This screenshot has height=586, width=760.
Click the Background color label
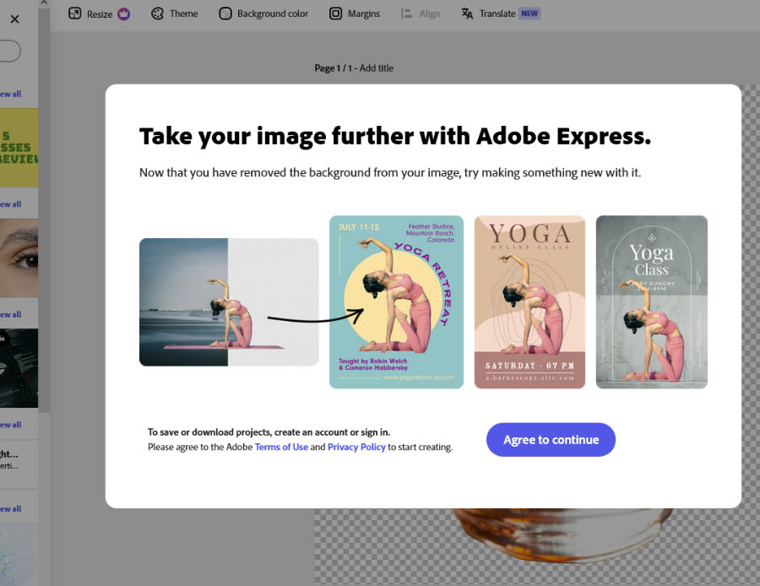coord(273,14)
